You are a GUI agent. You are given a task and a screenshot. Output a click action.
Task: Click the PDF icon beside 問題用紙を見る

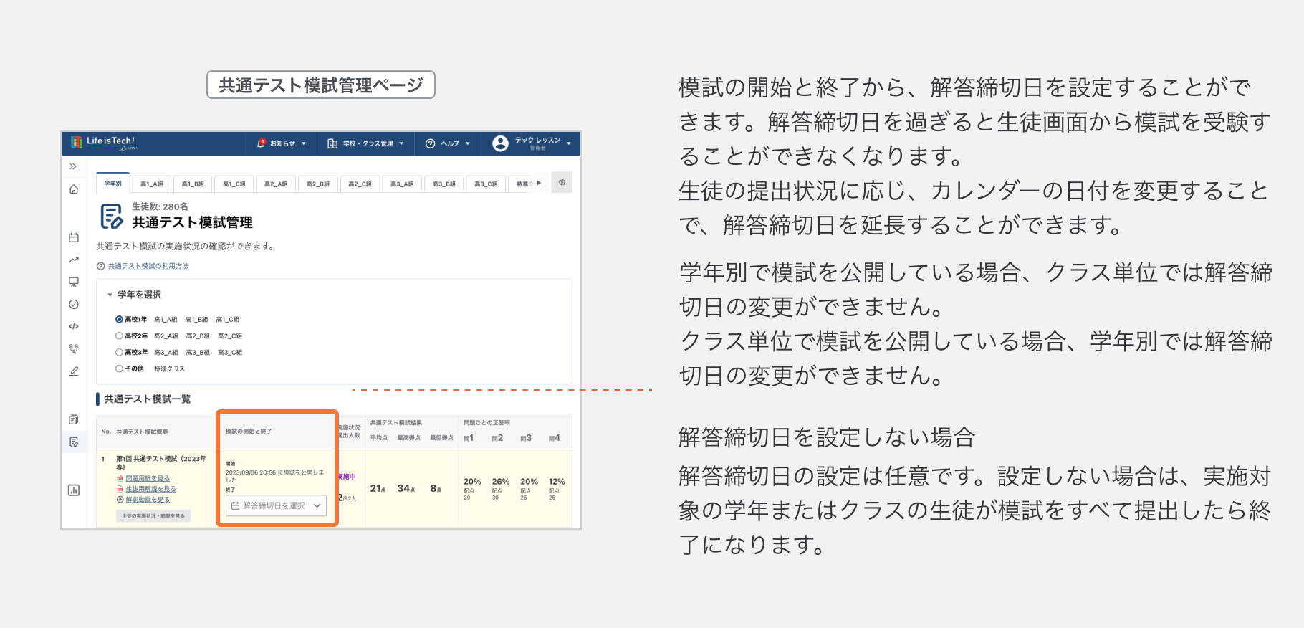coord(120,478)
